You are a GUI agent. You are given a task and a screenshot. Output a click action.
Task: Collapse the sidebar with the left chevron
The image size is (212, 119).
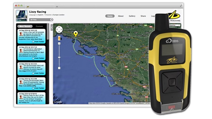coord(52,27)
